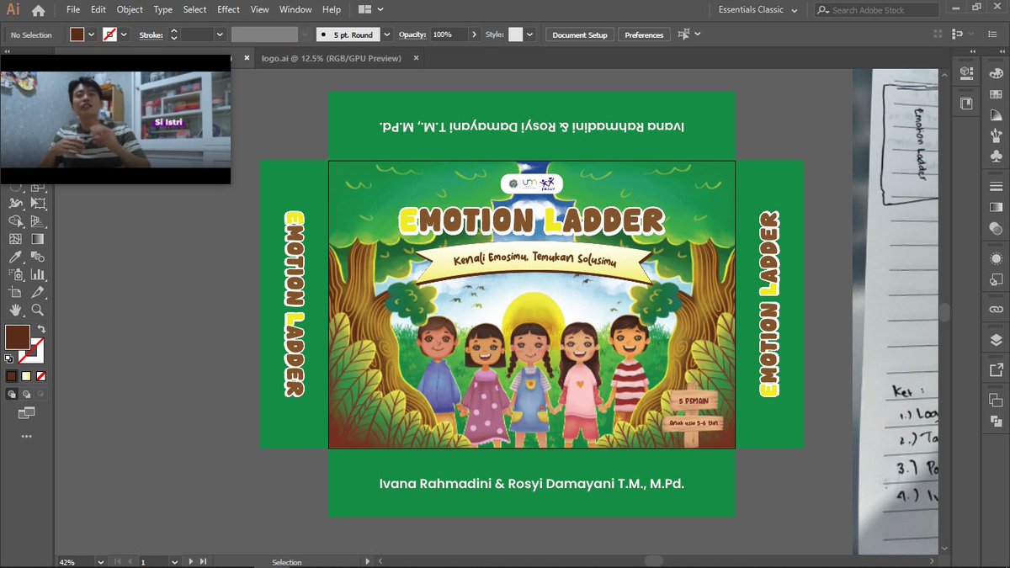1010x568 pixels.
Task: Set paint mode to None
Action: (40, 376)
